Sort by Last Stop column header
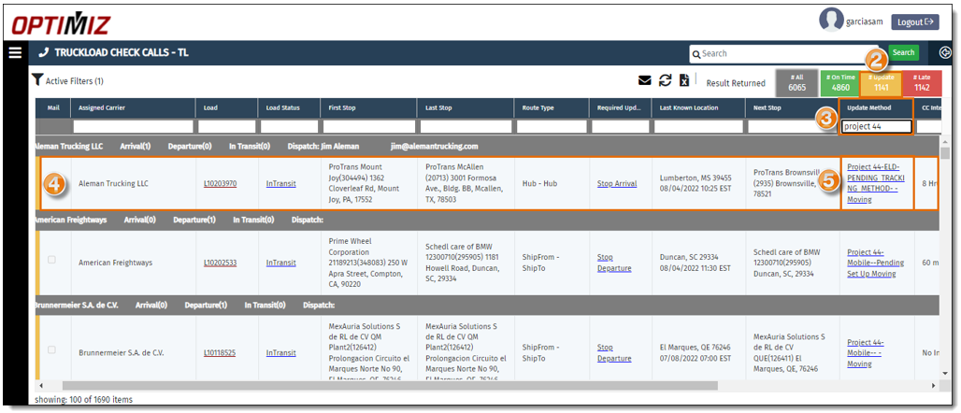961x413 pixels. tap(466, 107)
